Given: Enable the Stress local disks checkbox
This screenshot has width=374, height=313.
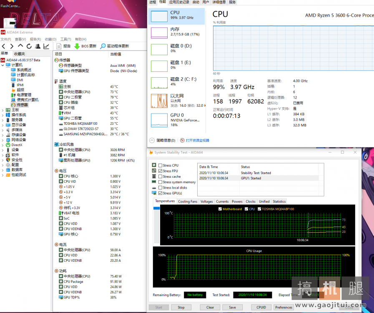Looking at the screenshot, I should 160,188.
